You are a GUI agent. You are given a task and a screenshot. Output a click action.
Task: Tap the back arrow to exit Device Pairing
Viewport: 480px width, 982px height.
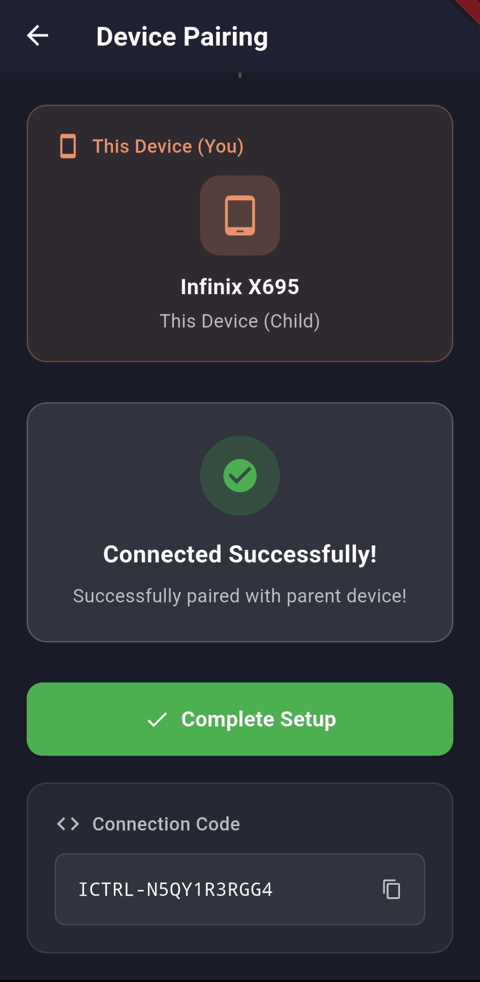coord(37,36)
